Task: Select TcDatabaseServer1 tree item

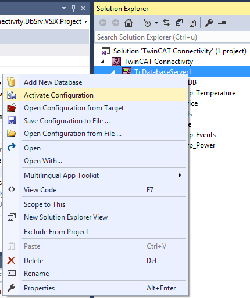Action: [163, 72]
